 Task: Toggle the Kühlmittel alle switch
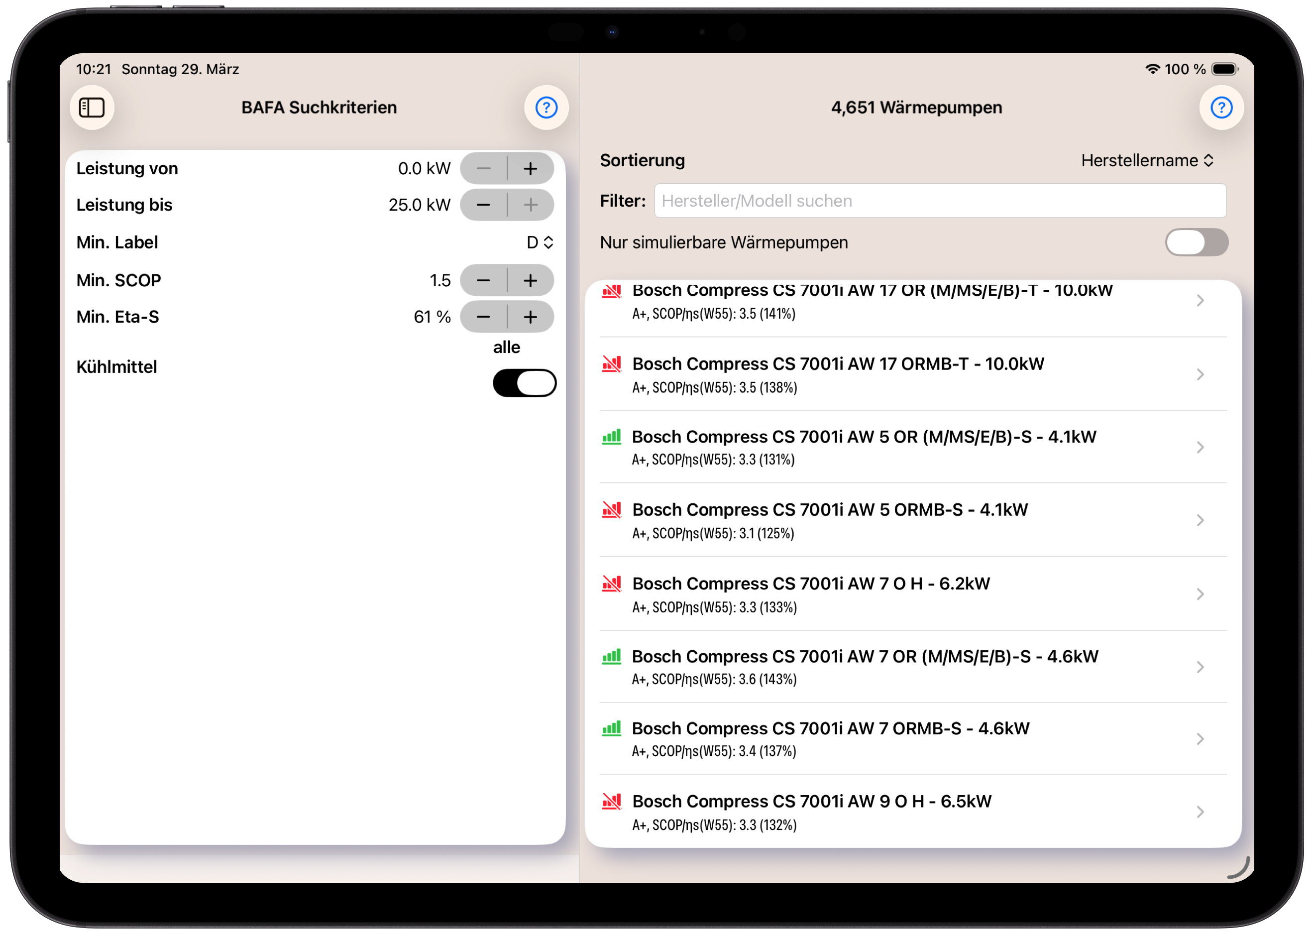pos(524,383)
